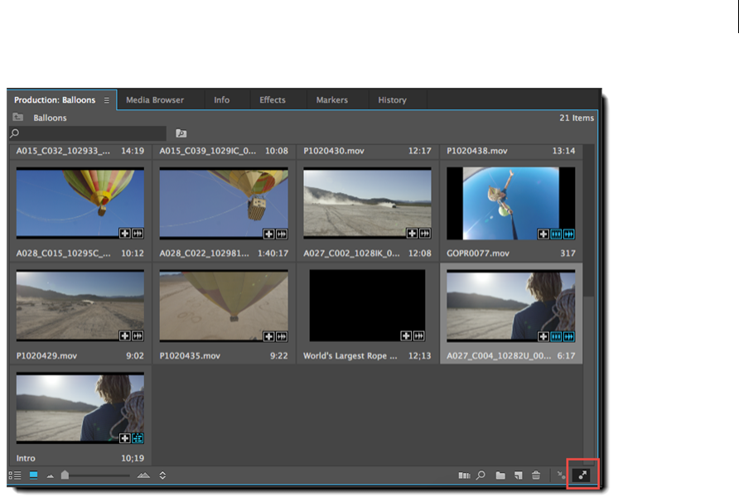Click video usage badge on P1020429 thumbnail

pyautogui.click(x=124, y=335)
